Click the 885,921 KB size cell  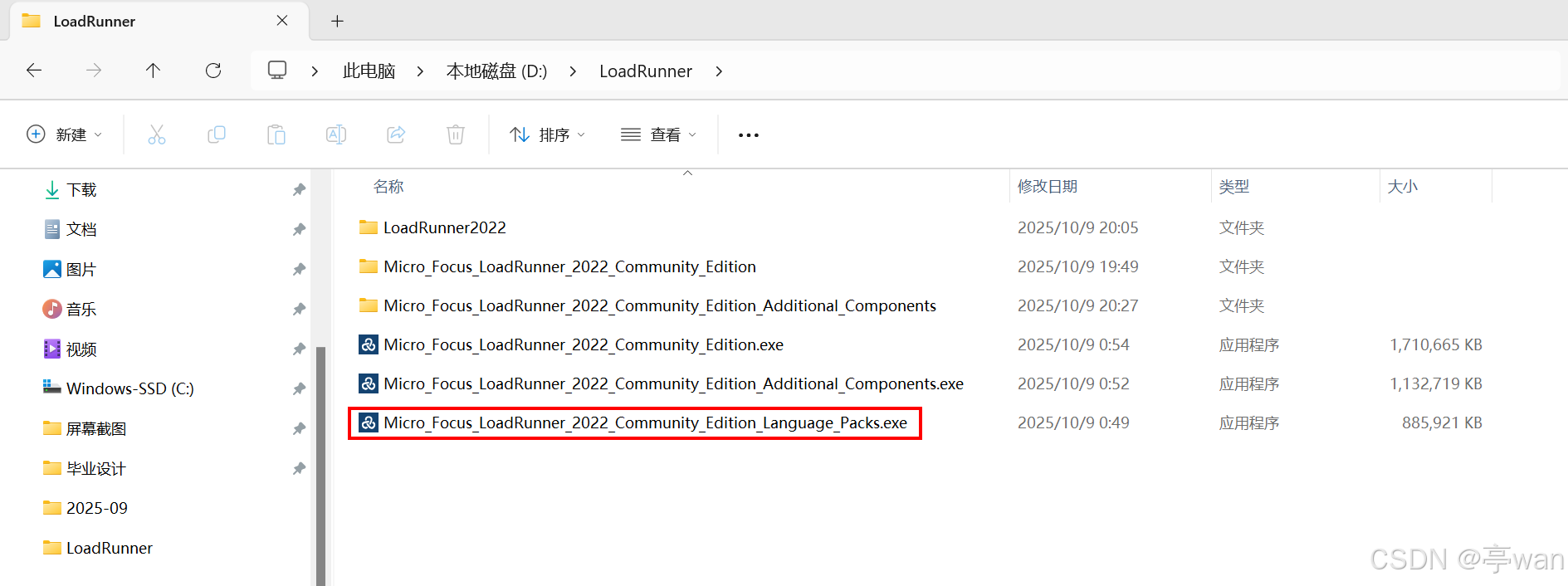click(x=1442, y=422)
